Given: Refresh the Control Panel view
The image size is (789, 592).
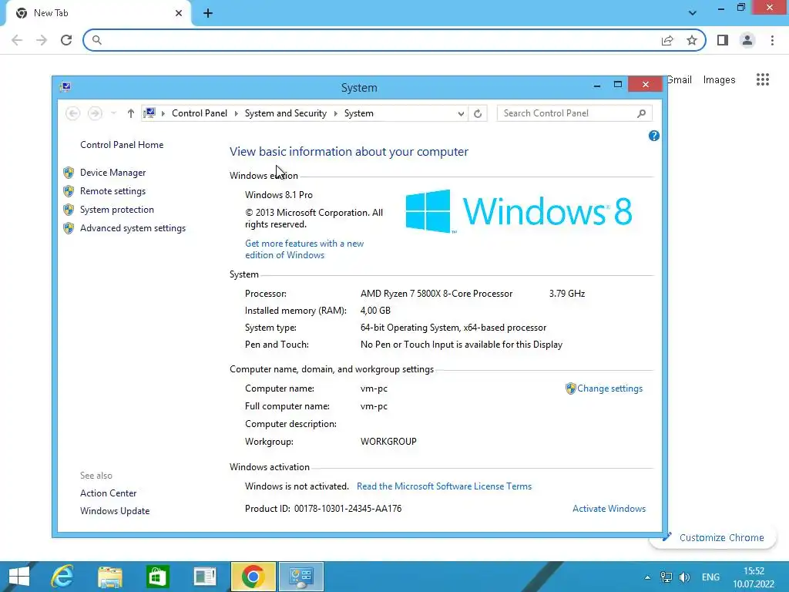Looking at the screenshot, I should click(478, 113).
